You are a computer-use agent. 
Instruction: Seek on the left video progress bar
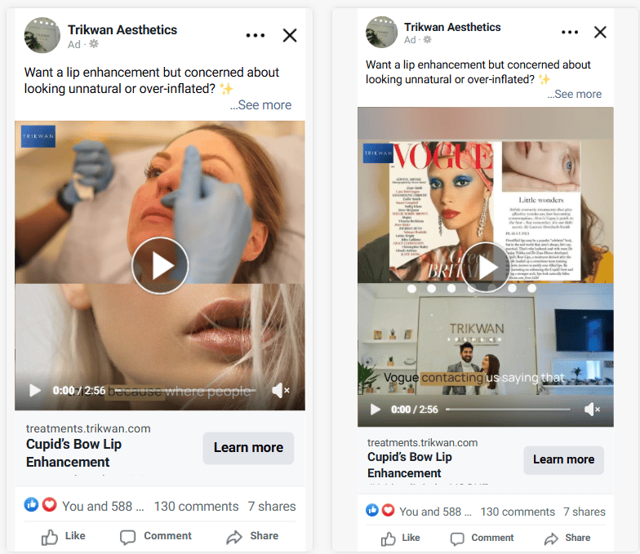tap(184, 390)
